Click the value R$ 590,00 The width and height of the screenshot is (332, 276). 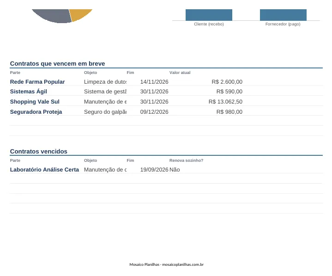click(x=229, y=92)
